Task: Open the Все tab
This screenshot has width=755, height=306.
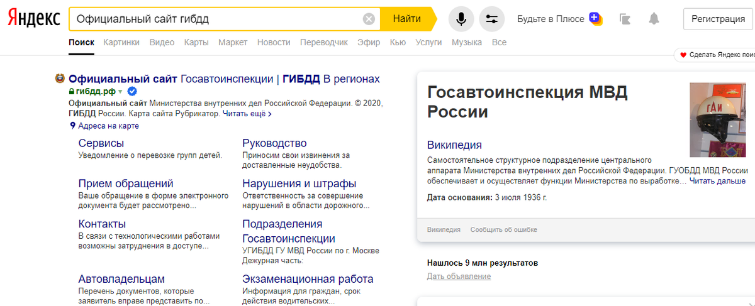Action: [499, 42]
